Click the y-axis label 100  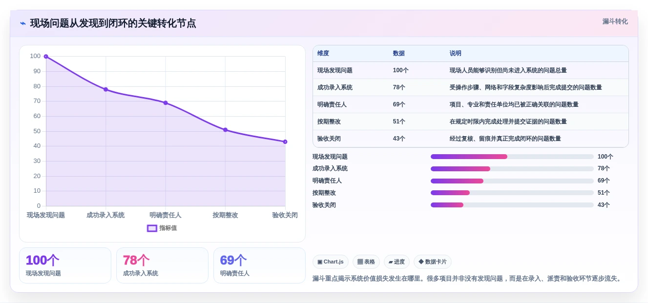pos(35,56)
